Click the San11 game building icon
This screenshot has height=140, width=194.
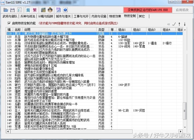coord(43,10)
